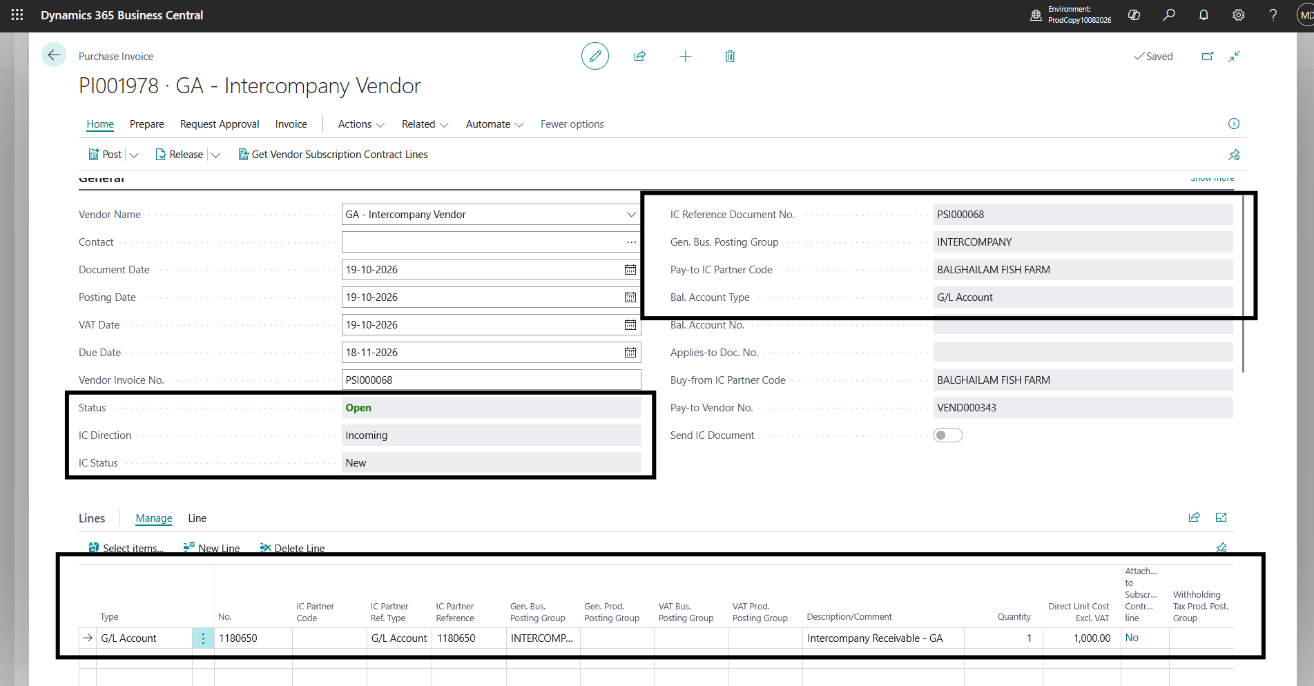Click Fewer options link
The image size is (1314, 686).
pyautogui.click(x=572, y=124)
